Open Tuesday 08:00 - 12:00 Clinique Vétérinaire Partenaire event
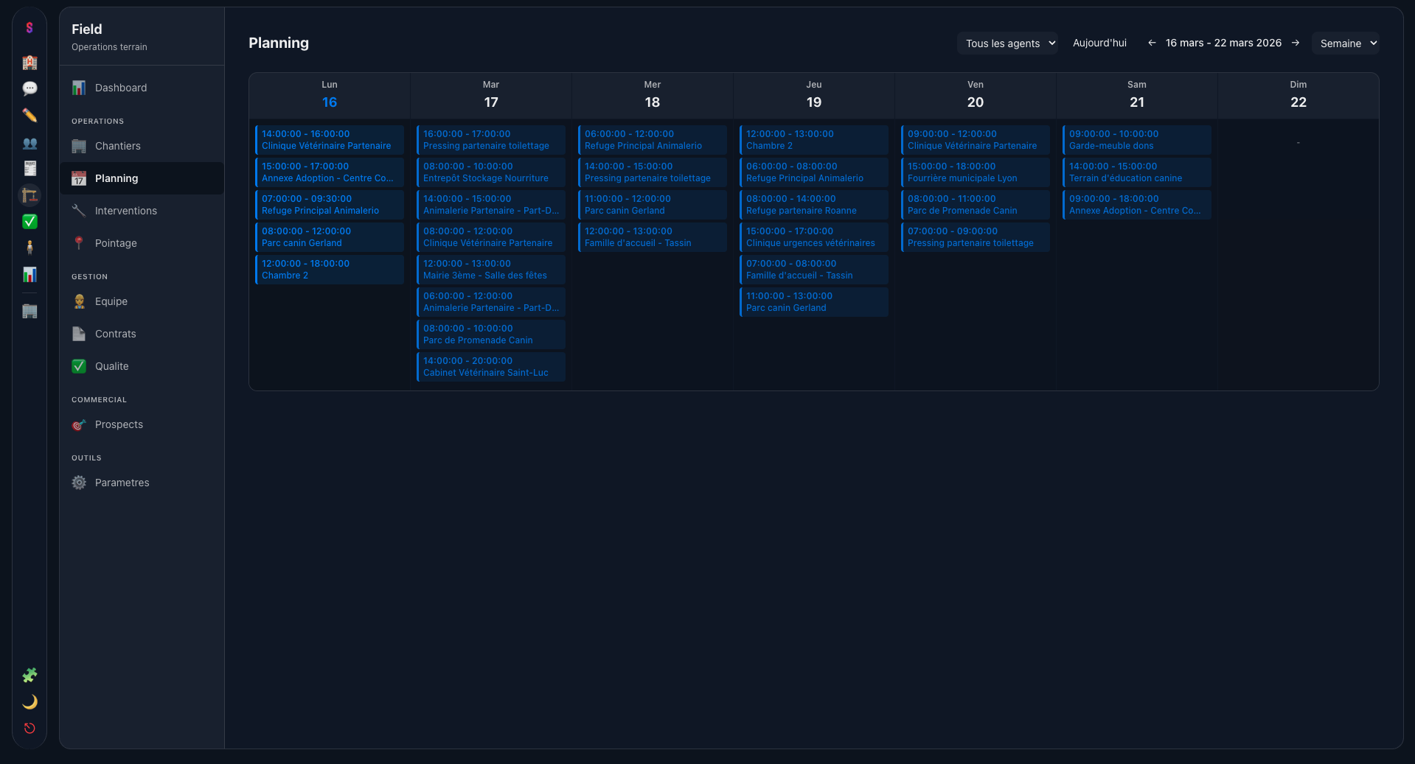The width and height of the screenshot is (1415, 764). coord(491,237)
